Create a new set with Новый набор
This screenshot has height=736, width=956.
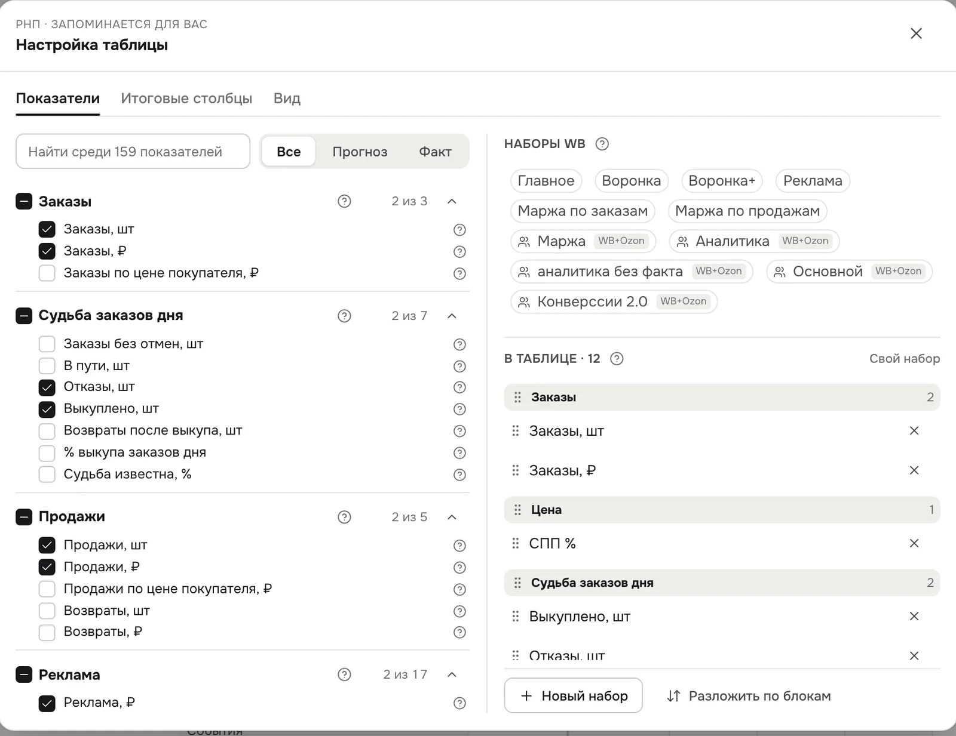574,695
